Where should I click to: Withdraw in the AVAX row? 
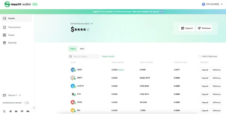coord(217,102)
